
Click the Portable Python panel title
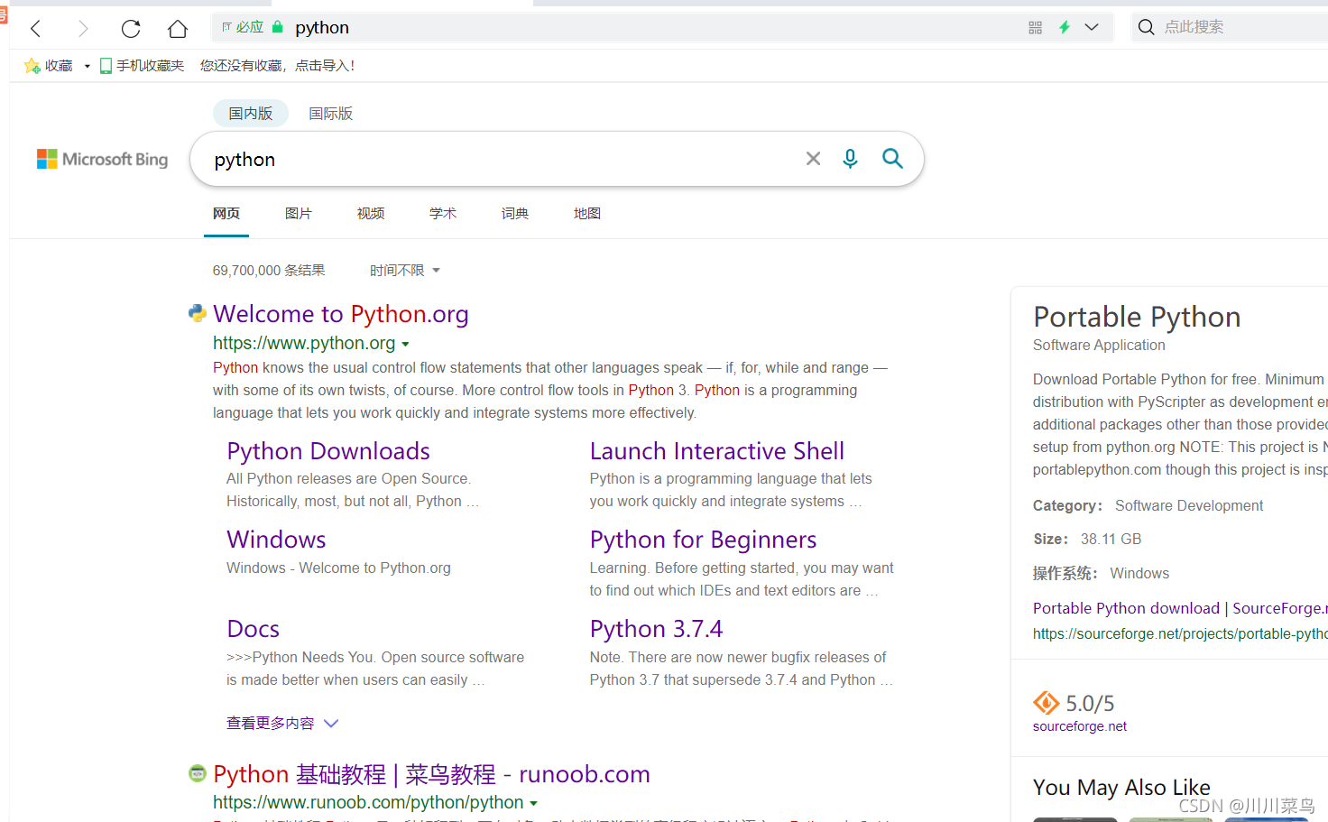click(x=1137, y=317)
